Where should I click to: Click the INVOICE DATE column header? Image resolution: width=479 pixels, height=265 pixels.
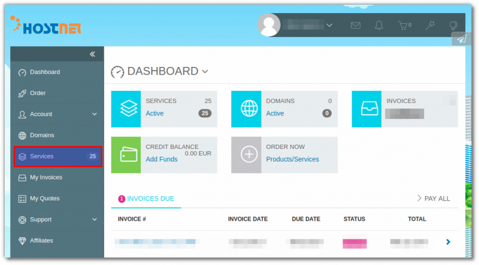(248, 219)
